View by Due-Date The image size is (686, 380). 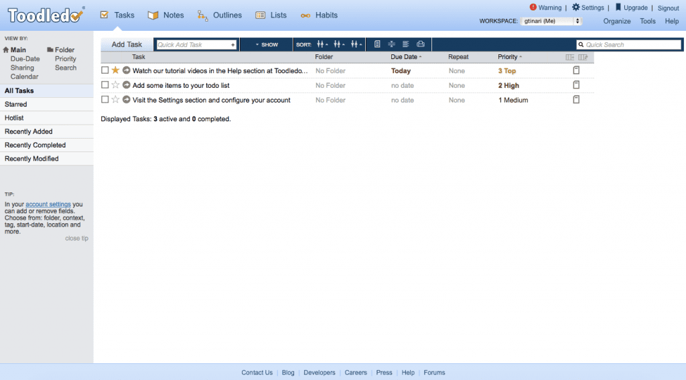tap(25, 59)
